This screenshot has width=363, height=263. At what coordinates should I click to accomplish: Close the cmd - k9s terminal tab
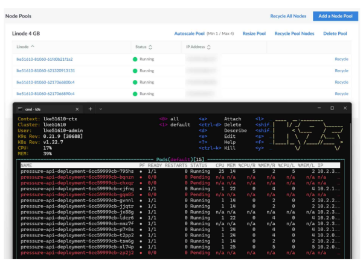coord(77,109)
